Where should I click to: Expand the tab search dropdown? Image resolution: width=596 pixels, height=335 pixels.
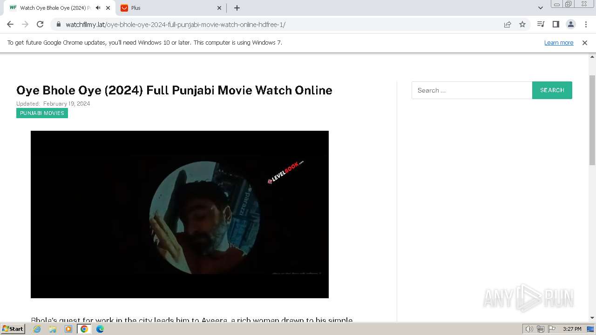541,8
